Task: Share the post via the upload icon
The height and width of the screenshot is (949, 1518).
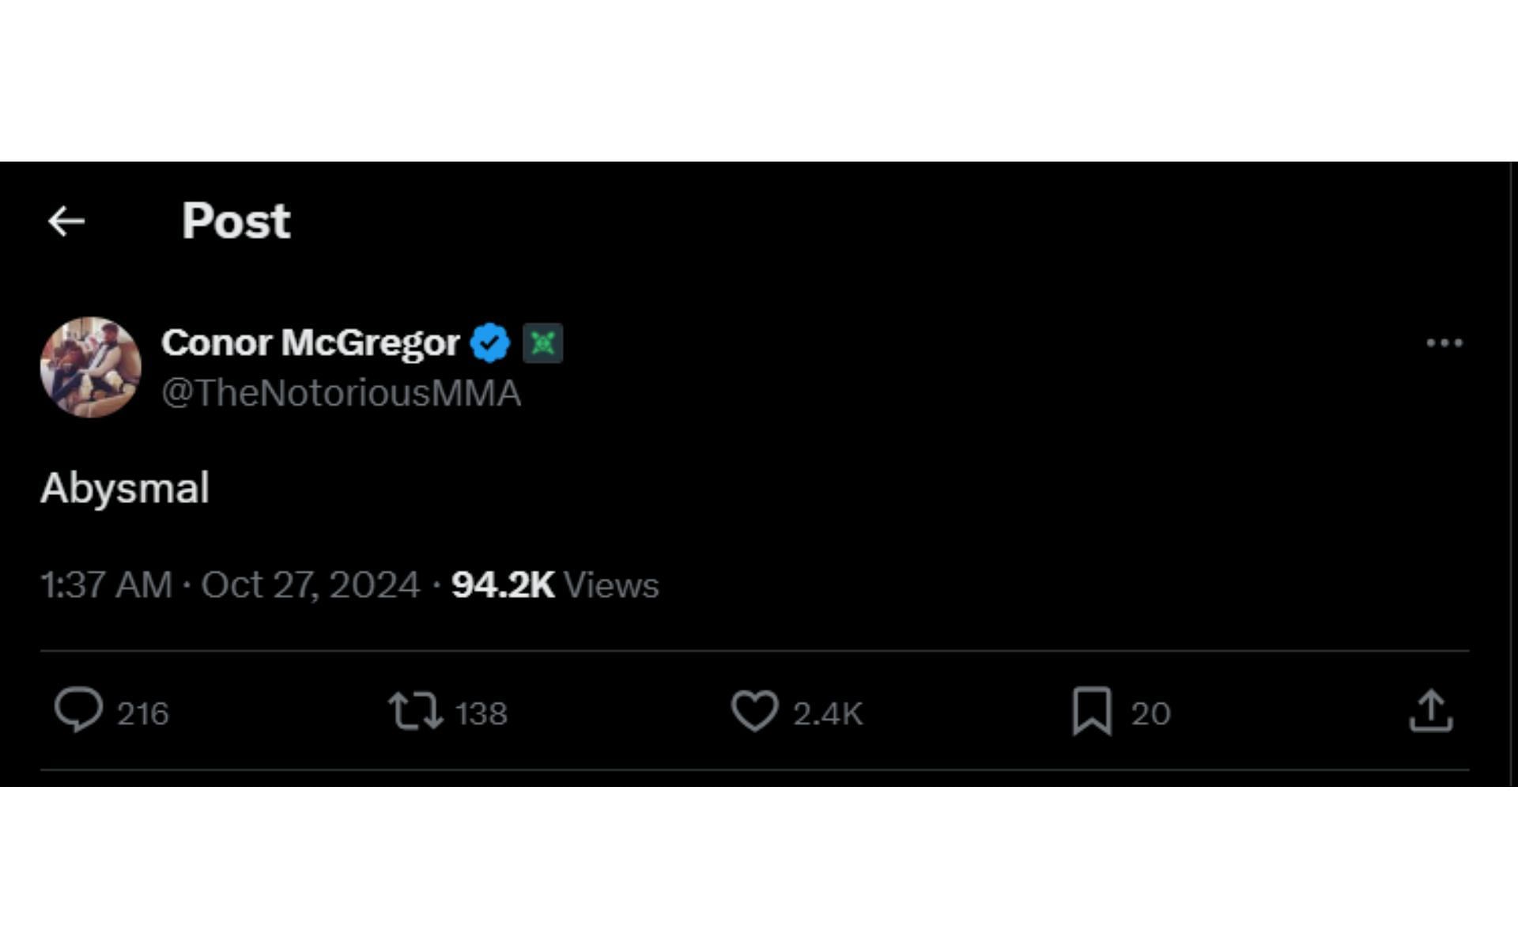Action: (1430, 710)
